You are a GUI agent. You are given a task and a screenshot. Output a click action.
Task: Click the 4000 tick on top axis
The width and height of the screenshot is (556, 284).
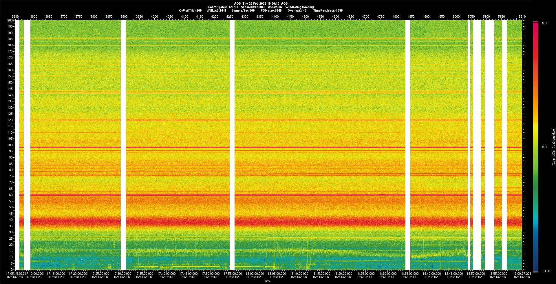coord(154,17)
